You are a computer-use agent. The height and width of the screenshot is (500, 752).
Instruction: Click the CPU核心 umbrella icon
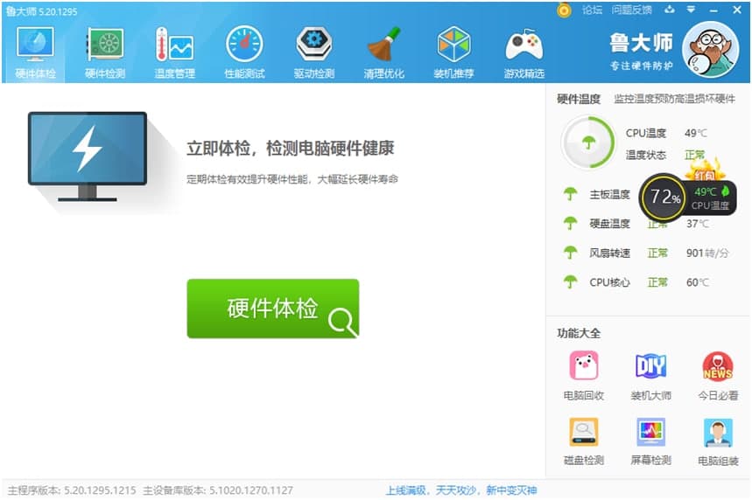pyautogui.click(x=570, y=282)
